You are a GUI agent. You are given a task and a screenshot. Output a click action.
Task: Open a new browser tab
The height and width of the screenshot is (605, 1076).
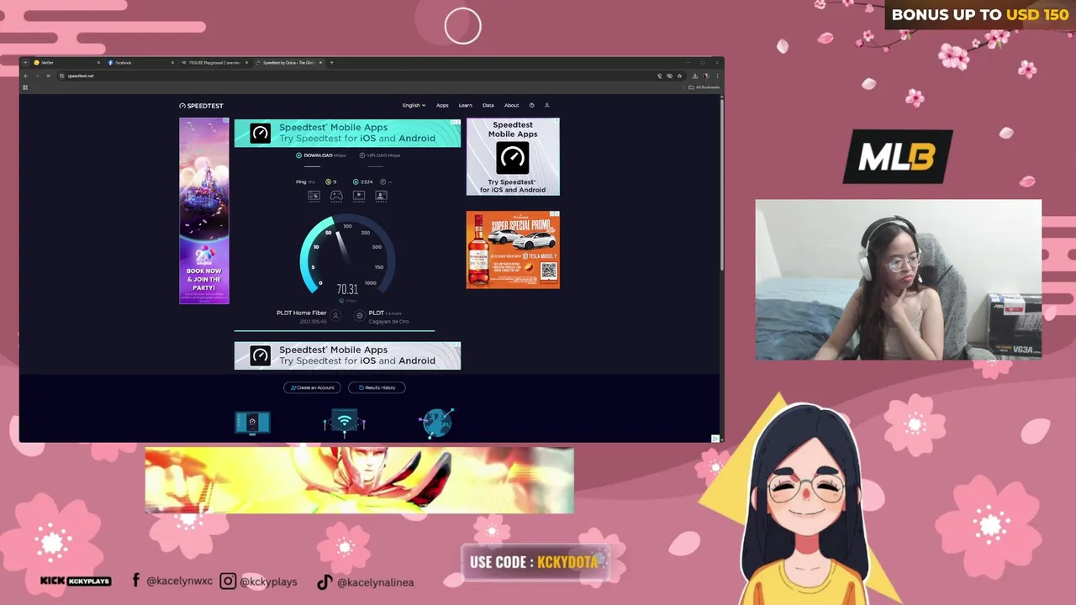coord(332,62)
